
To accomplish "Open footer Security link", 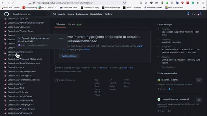I will click(x=113, y=89).
